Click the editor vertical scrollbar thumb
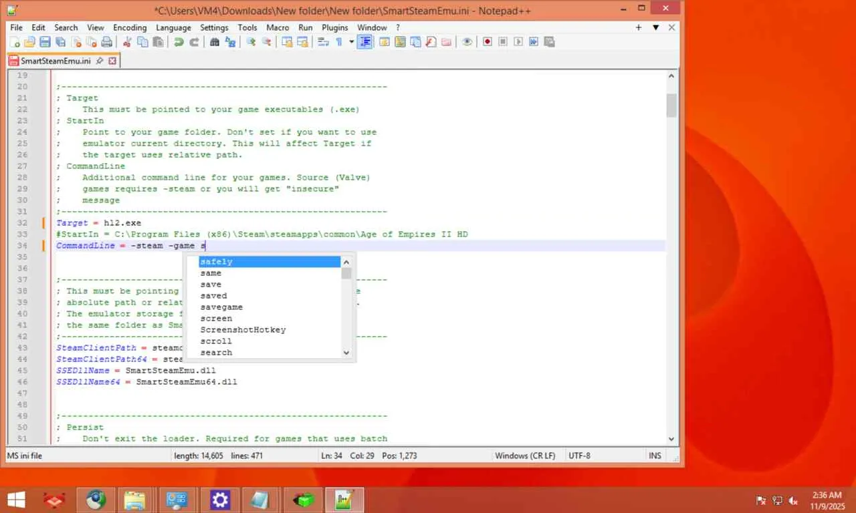The height and width of the screenshot is (513, 856). pos(671,106)
